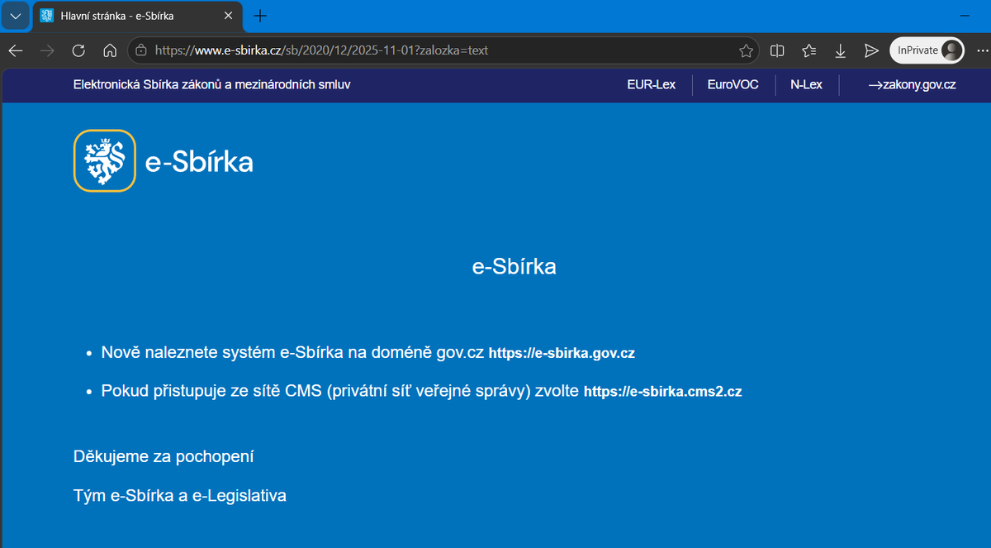Open the Downloads icon

[x=840, y=50]
